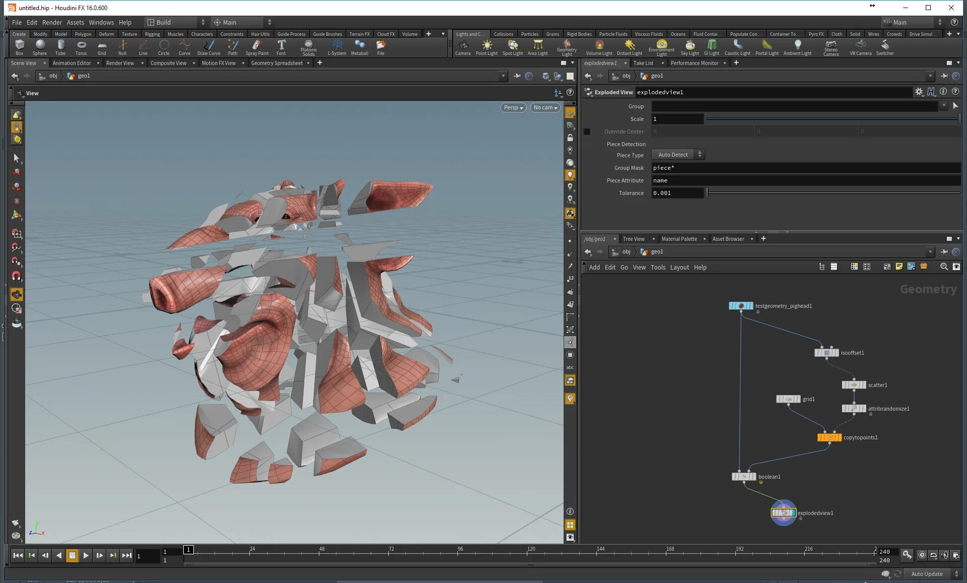Screen dimensions: 967x583
Task: Click the L-System shelf tool
Action: [x=337, y=47]
